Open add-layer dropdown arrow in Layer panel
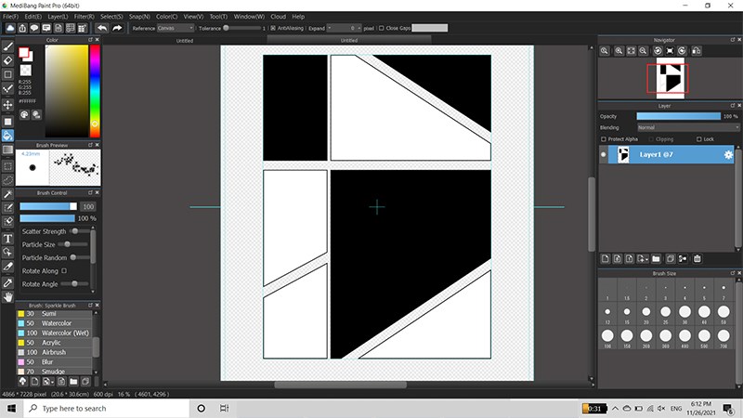The height and width of the screenshot is (418, 743). coord(646,259)
